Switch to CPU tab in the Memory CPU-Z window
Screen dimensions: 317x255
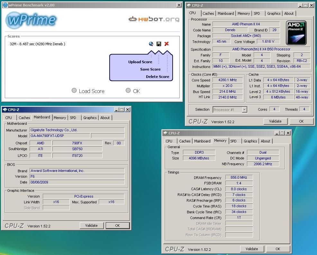[x=169, y=141]
